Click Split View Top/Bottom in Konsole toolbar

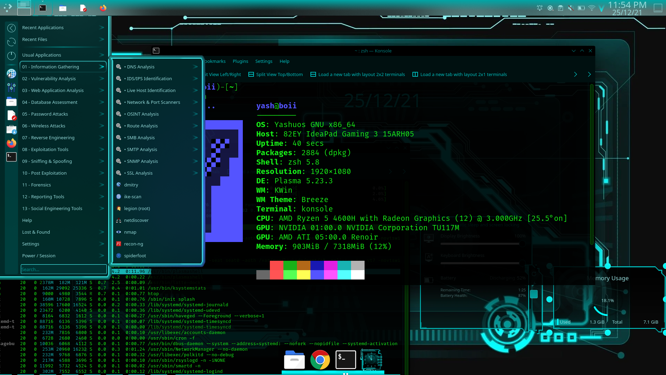tap(276, 74)
